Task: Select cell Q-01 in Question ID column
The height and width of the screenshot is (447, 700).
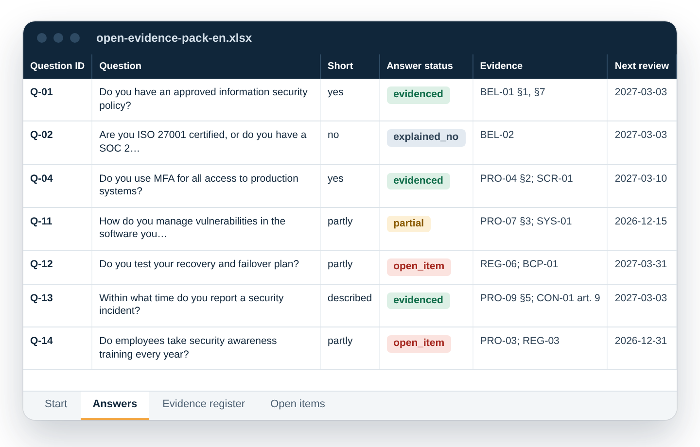Action: 57,100
